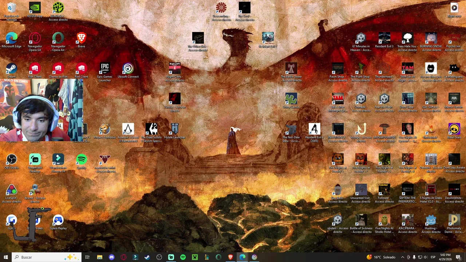Open the Brave browser desktop icon

(x=81, y=40)
